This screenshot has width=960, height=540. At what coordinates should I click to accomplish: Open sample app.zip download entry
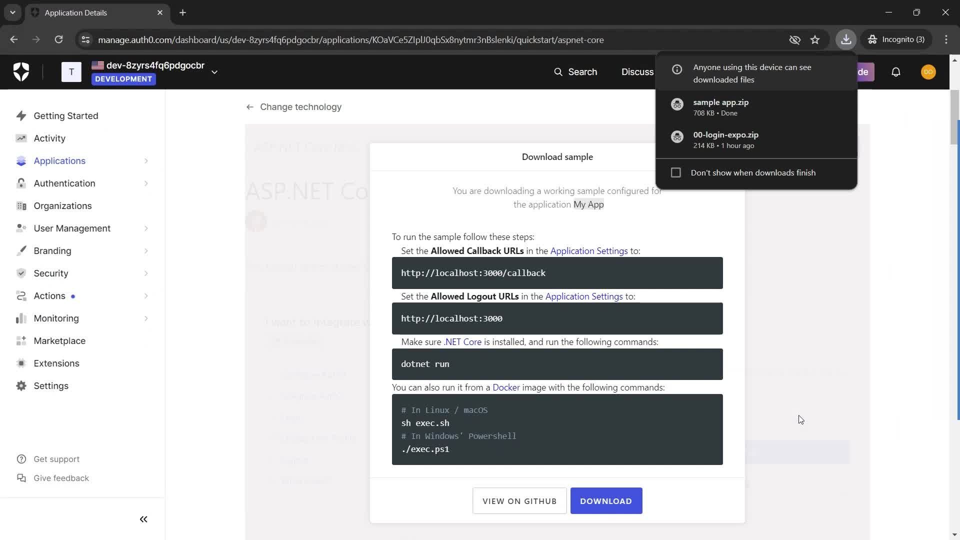(756, 107)
